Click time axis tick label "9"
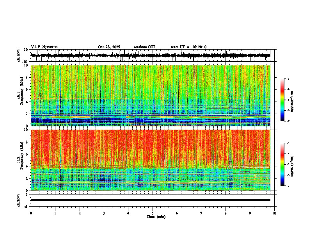 pos(250,213)
